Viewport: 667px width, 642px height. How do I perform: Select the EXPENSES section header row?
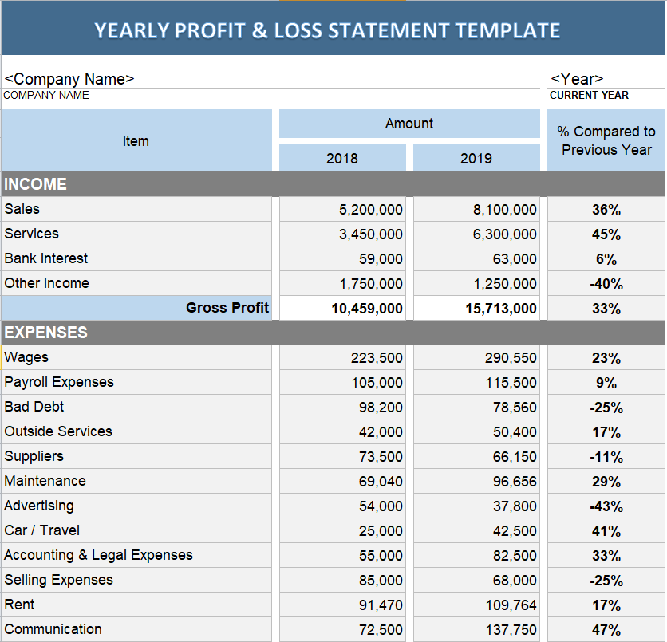pyautogui.click(x=333, y=333)
